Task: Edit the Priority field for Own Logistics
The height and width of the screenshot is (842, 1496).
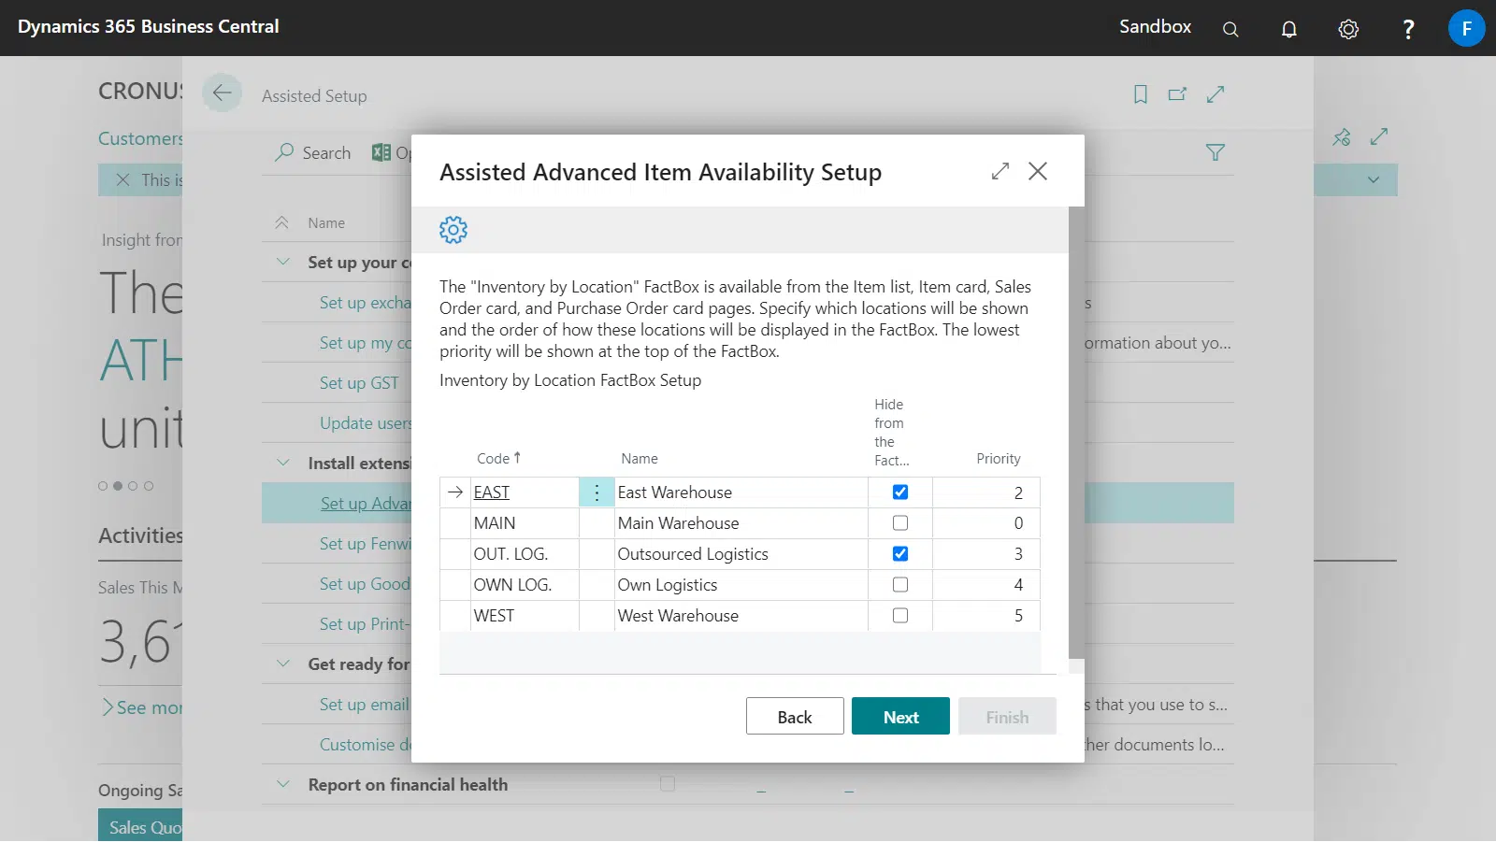Action: (x=985, y=585)
